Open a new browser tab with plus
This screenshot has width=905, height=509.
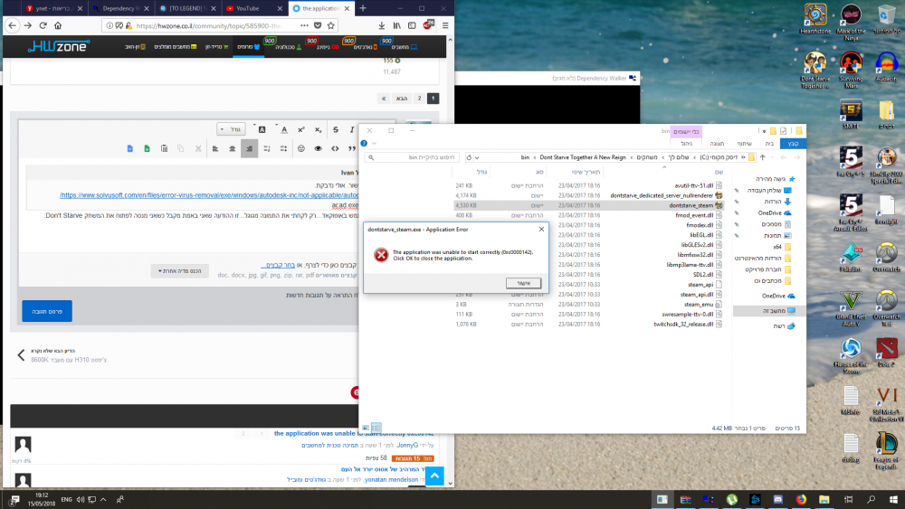coord(363,8)
